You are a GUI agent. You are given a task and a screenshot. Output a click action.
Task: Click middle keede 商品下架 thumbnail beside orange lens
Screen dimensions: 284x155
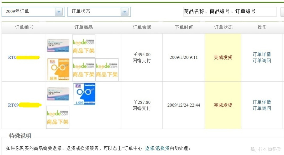(84, 70)
